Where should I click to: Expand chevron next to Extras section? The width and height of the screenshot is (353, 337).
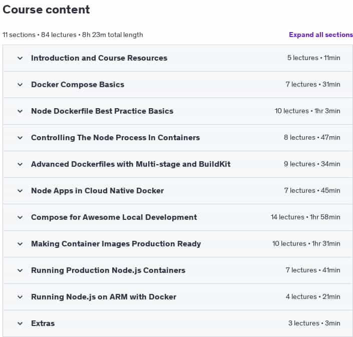(20, 323)
